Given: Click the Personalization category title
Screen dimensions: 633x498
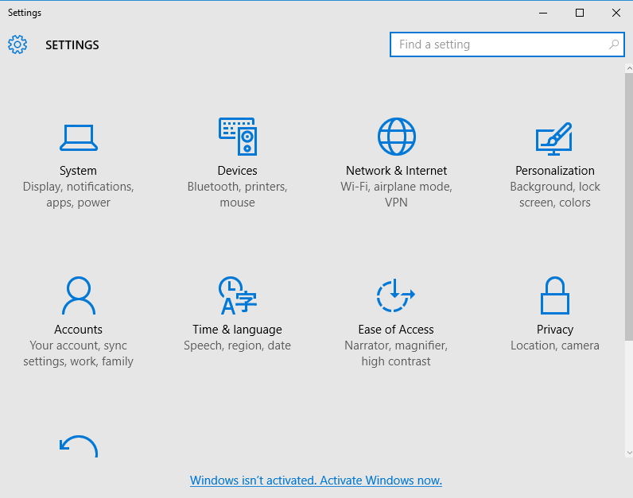Looking at the screenshot, I should pyautogui.click(x=555, y=171).
